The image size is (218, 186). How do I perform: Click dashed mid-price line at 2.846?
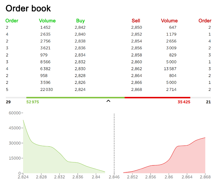click(114, 144)
